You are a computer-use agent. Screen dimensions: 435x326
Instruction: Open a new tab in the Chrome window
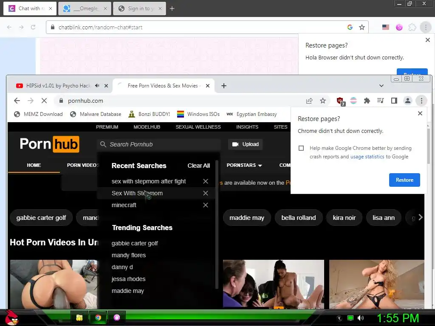pyautogui.click(x=223, y=86)
